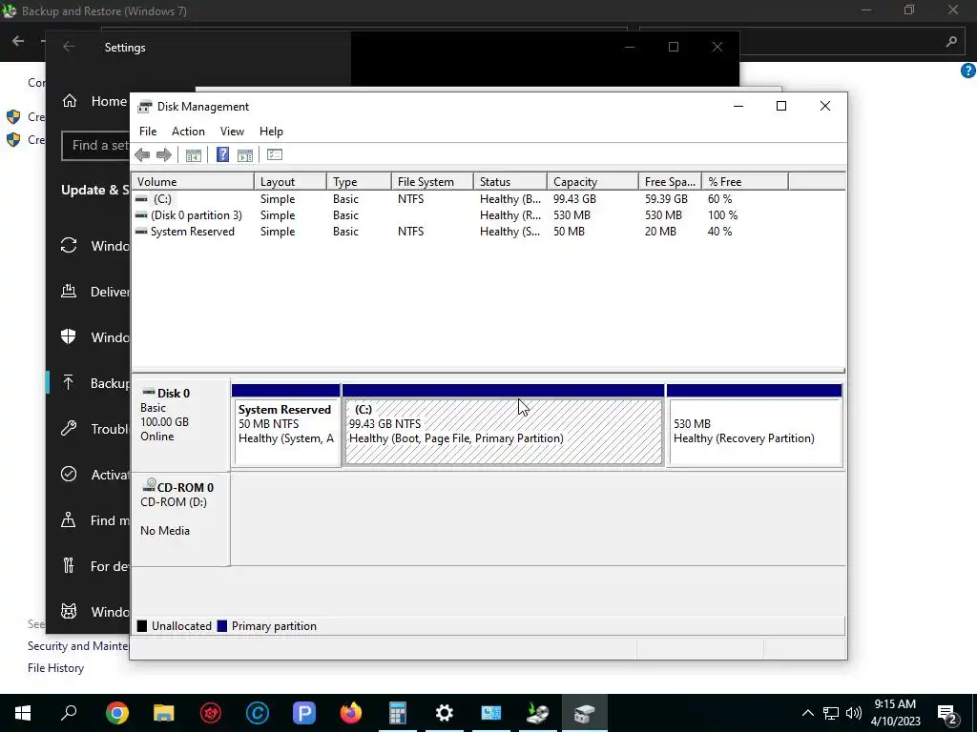The image size is (977, 732).
Task: Click the Settings window back arrow
Action: click(69, 47)
